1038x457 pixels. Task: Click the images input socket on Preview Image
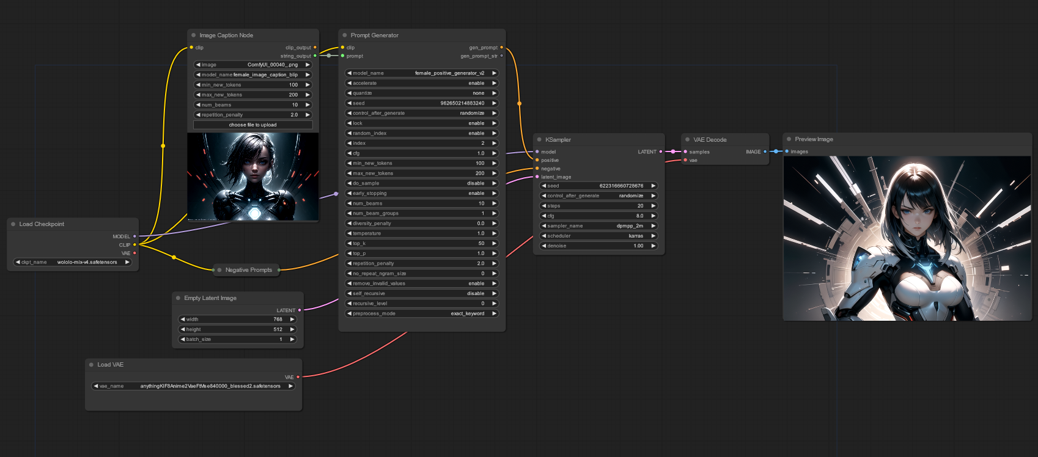[787, 152]
